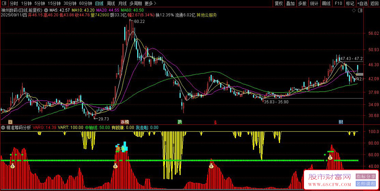This screenshot has width=380, height=191.
Task: Select the 30分钟 period tab
Action: [70, 3]
